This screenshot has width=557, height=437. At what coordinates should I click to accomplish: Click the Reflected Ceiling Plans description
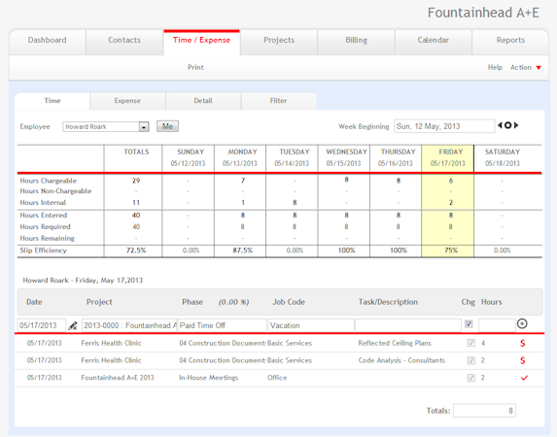click(x=395, y=343)
